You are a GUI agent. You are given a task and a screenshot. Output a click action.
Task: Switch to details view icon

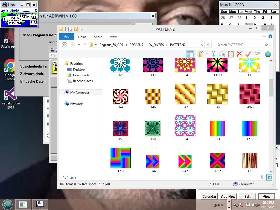(263, 177)
